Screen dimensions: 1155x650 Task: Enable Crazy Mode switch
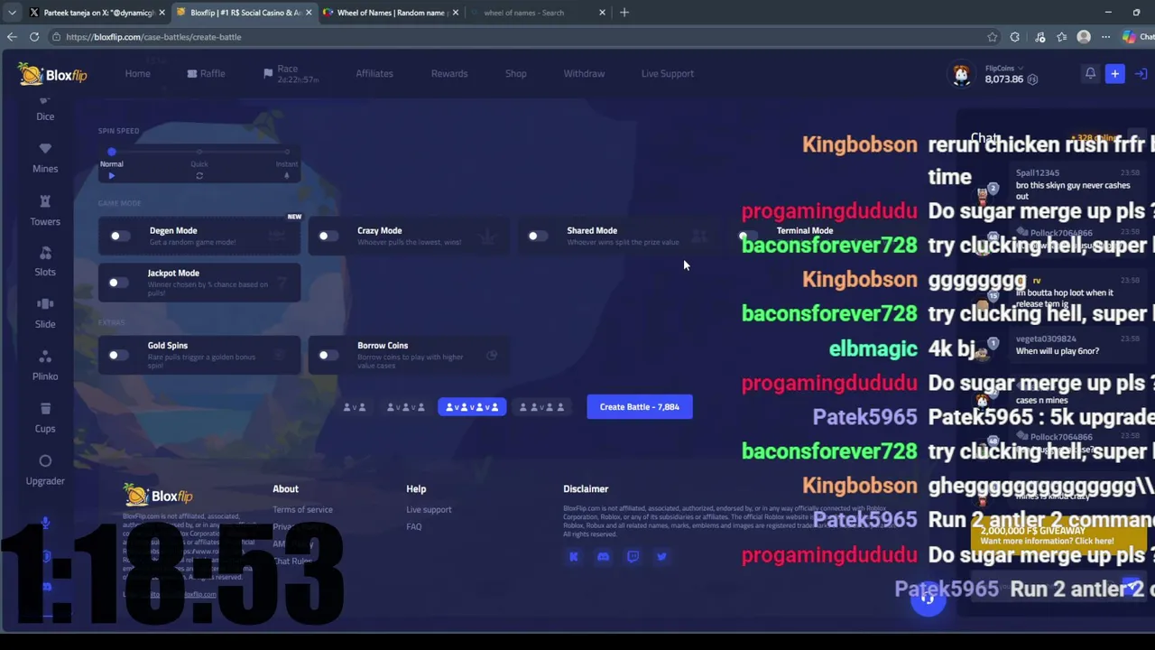[x=328, y=237]
